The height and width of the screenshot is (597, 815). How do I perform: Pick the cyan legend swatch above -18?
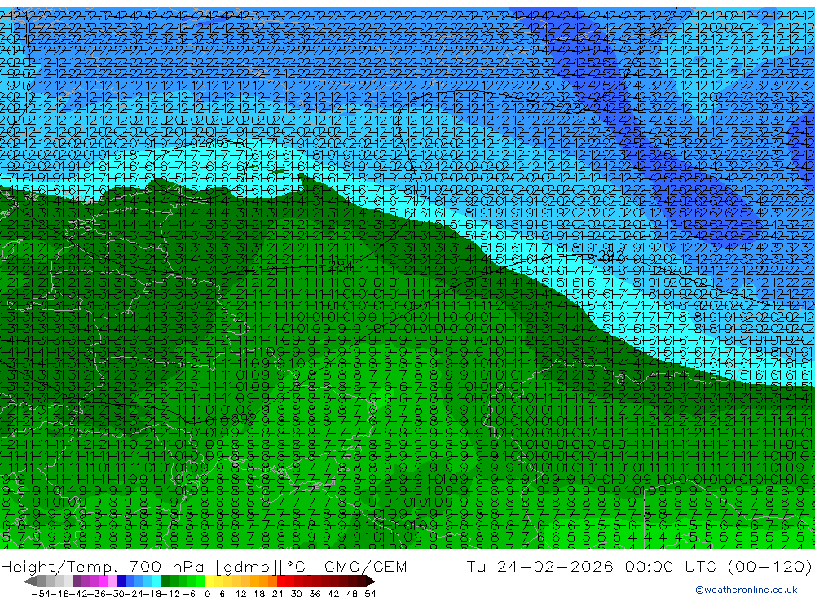click(156, 582)
